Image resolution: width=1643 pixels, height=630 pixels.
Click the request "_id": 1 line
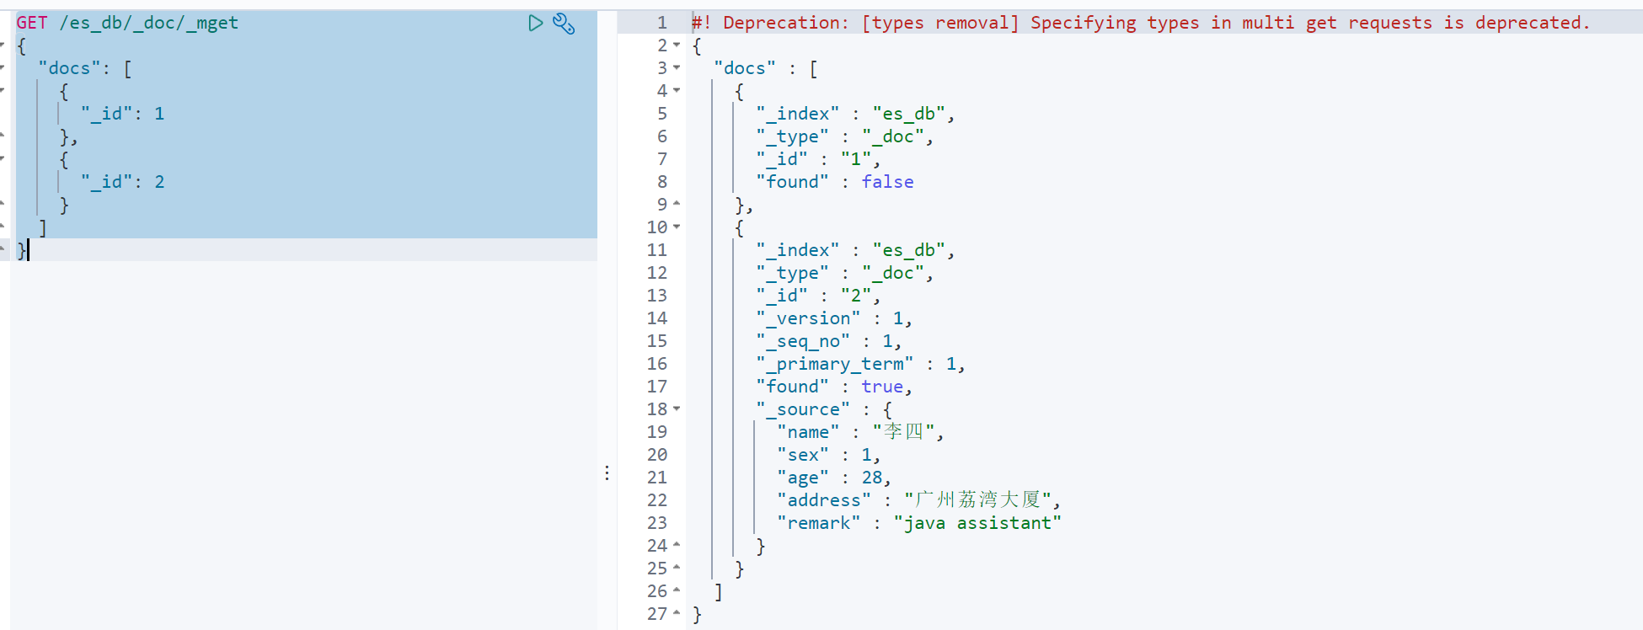click(x=122, y=114)
